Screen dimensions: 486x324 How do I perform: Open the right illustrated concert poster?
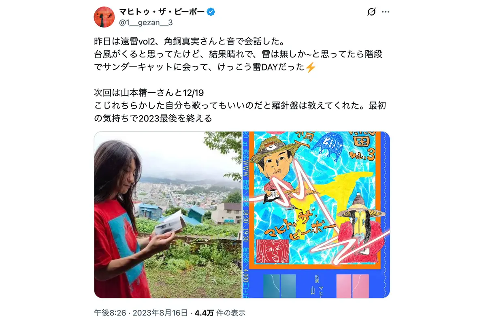point(316,215)
